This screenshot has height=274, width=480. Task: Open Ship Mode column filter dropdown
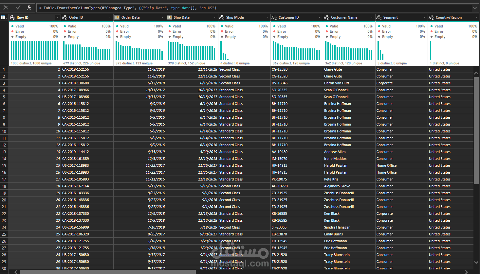267,17
